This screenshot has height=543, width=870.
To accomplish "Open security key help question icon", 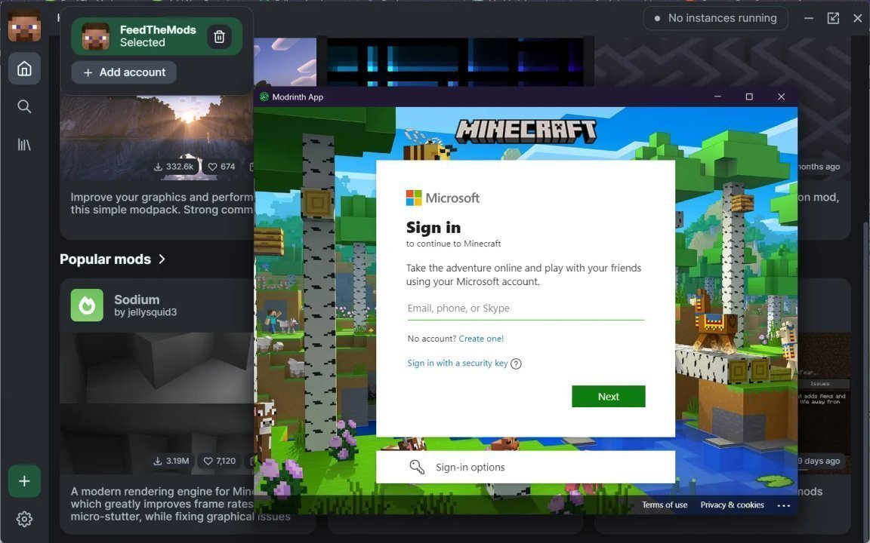I will pos(516,364).
